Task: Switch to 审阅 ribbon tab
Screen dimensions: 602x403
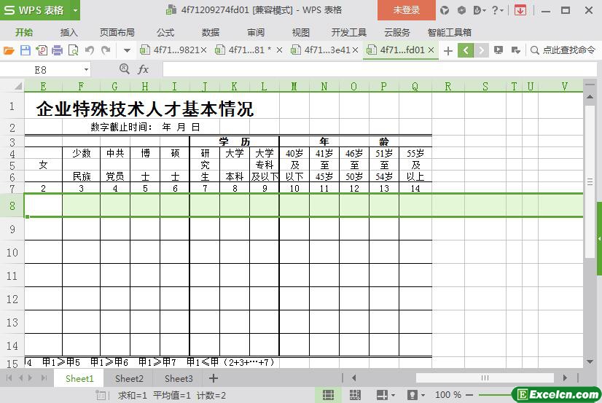Action: pyautogui.click(x=256, y=33)
